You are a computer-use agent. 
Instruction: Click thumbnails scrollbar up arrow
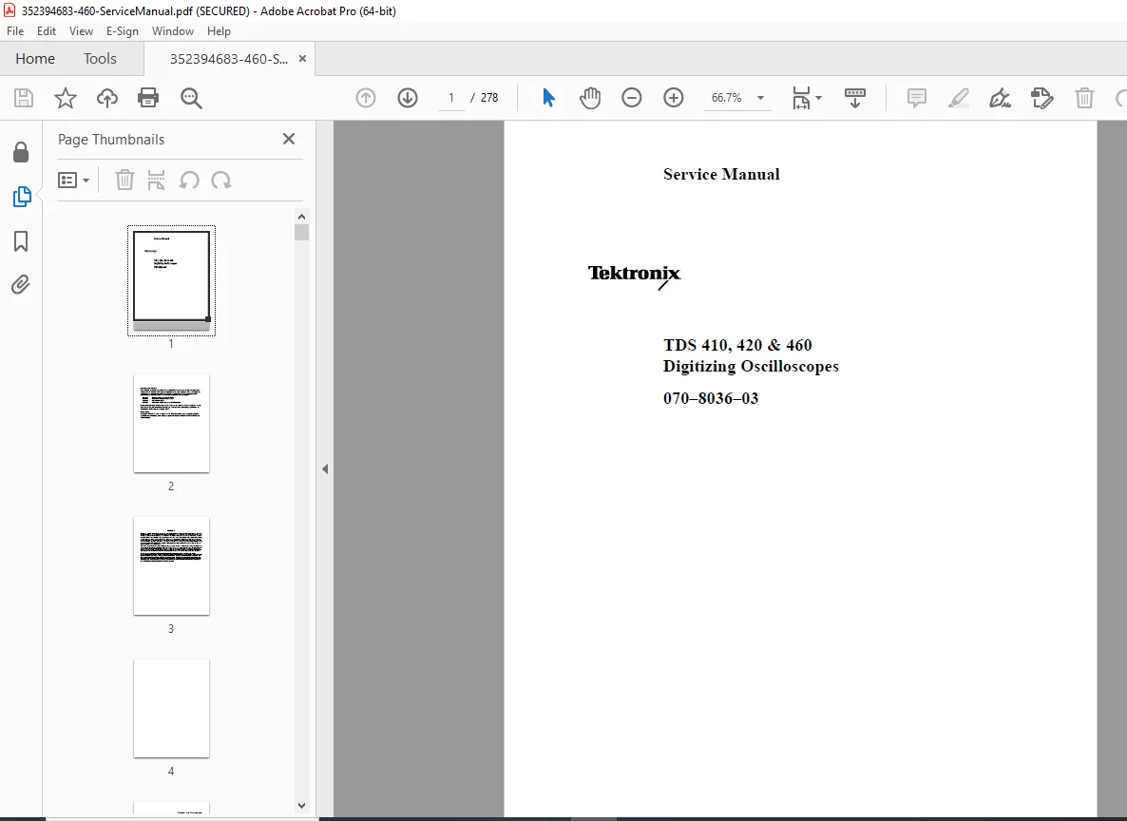tap(302, 217)
